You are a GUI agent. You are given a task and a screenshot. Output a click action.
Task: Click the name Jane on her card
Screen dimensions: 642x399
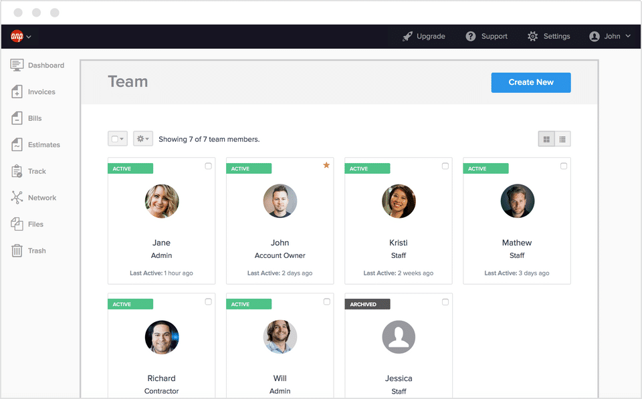(161, 243)
